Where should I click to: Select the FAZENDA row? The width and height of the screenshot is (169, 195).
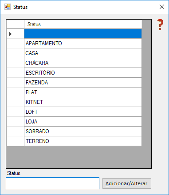tap(83, 83)
